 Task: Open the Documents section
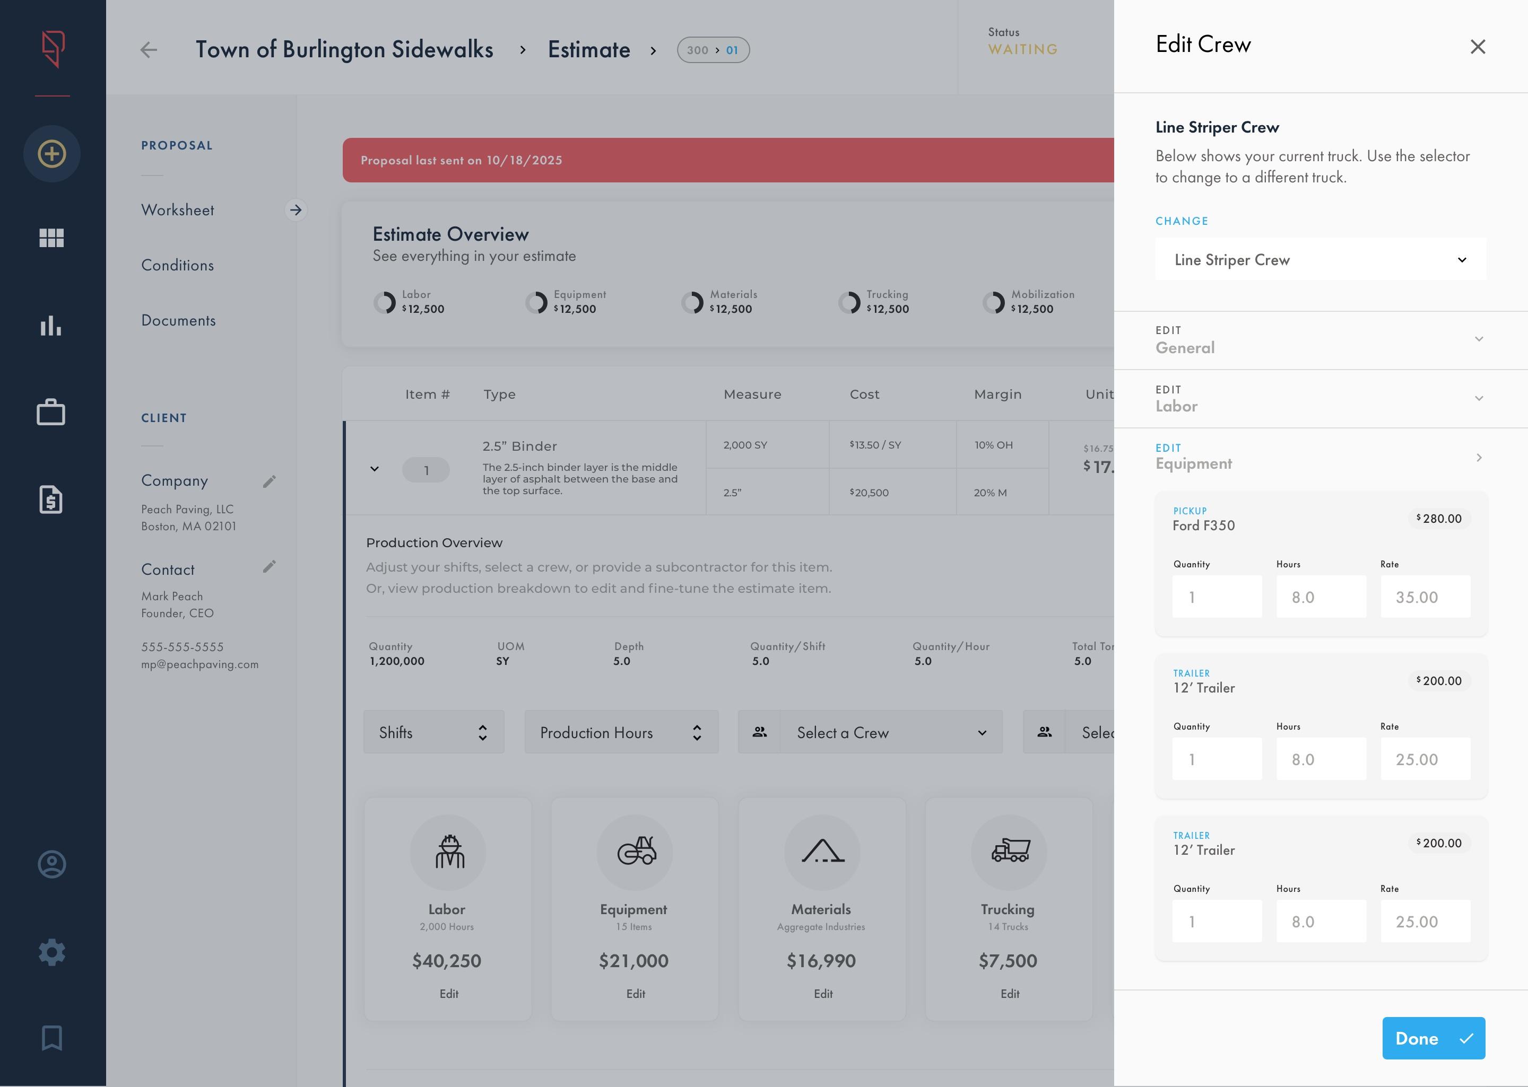[x=178, y=320]
